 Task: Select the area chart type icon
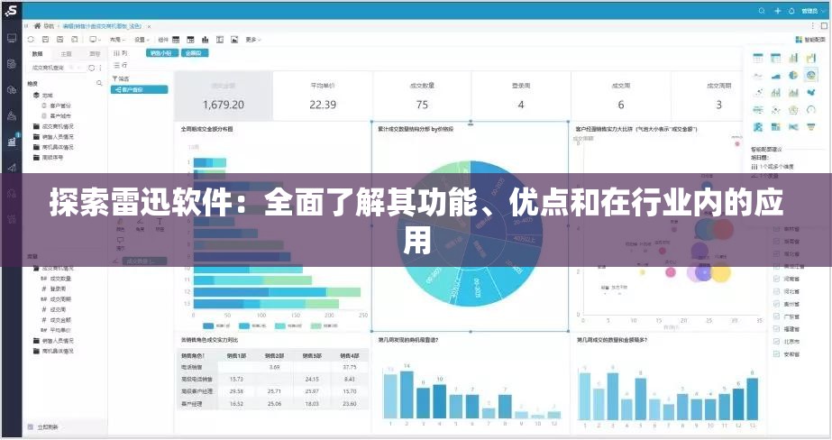click(776, 76)
